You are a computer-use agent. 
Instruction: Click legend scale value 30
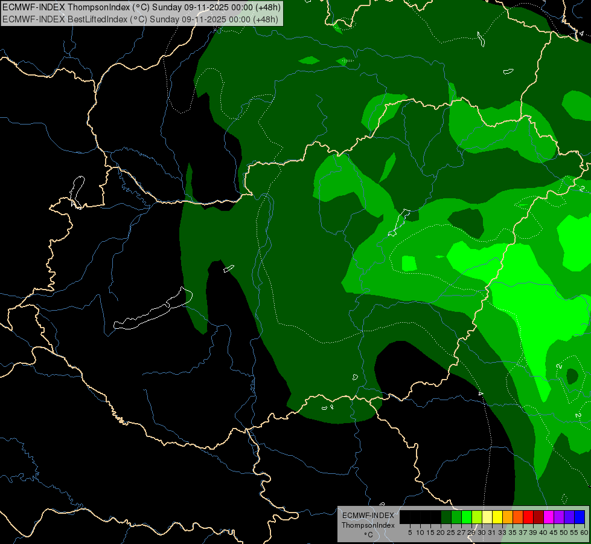point(481,533)
